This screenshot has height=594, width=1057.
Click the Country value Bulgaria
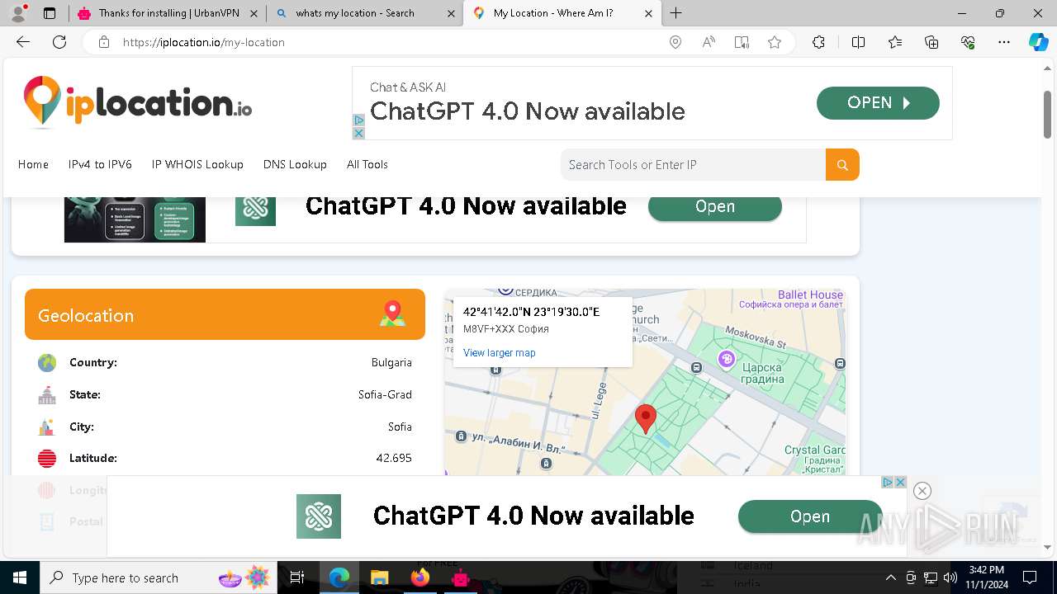[391, 362]
